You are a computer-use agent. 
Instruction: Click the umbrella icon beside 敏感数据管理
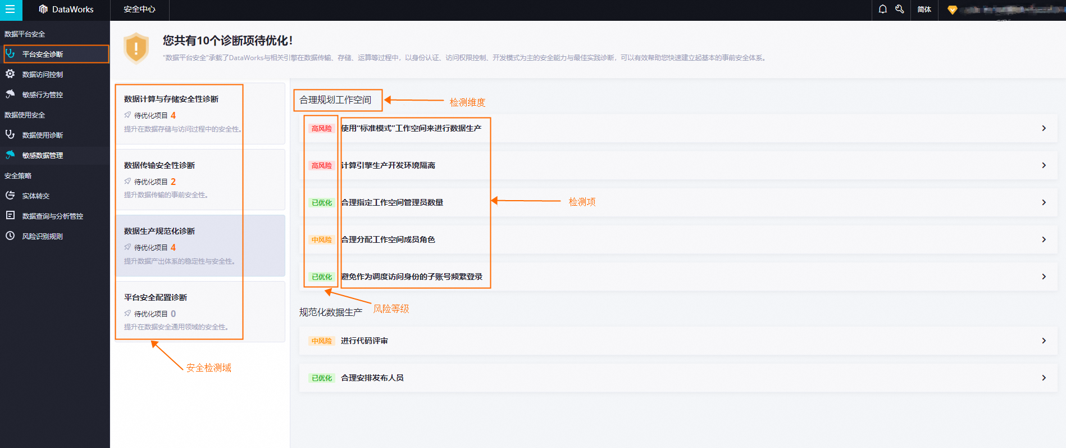coord(10,155)
